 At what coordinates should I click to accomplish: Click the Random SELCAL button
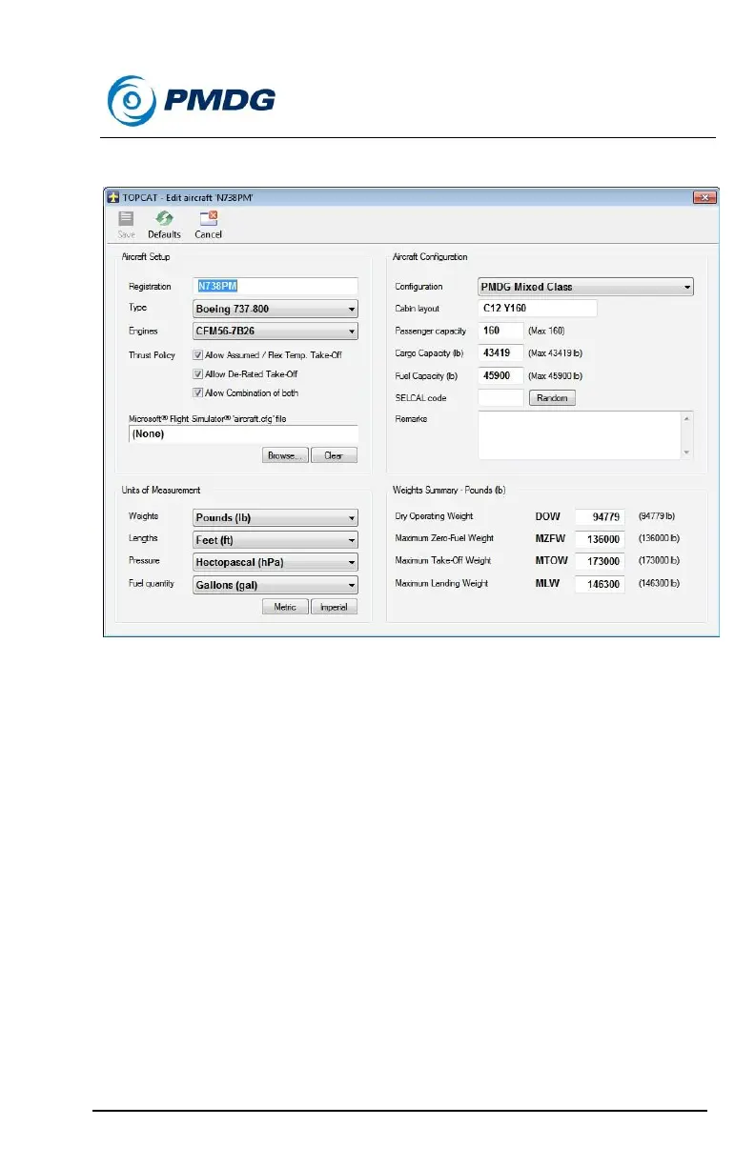[x=552, y=398]
